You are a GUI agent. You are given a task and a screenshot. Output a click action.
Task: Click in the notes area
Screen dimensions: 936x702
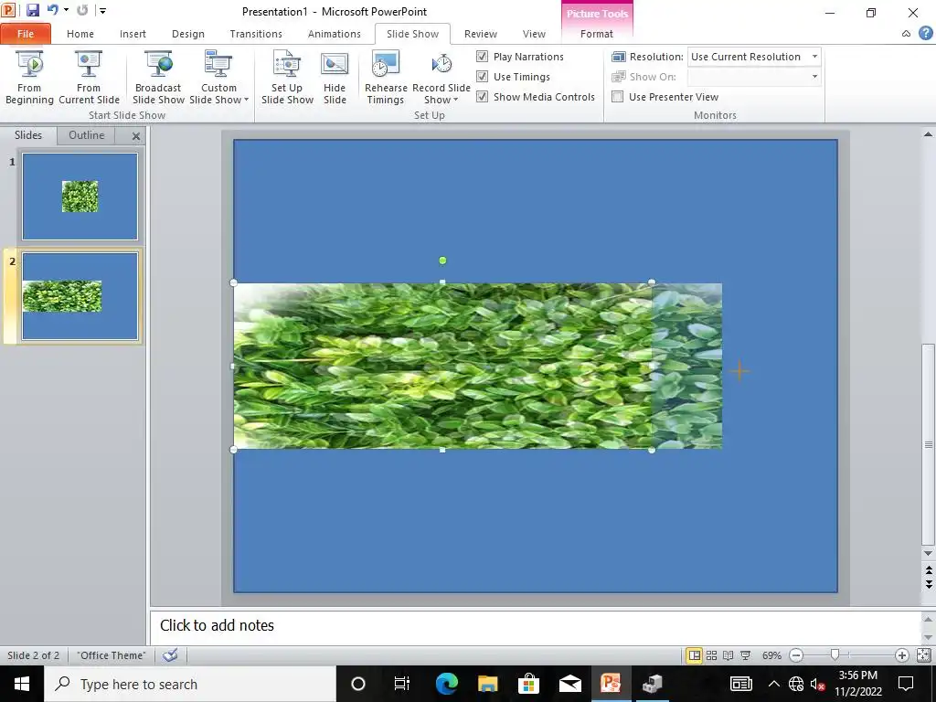pos(534,625)
